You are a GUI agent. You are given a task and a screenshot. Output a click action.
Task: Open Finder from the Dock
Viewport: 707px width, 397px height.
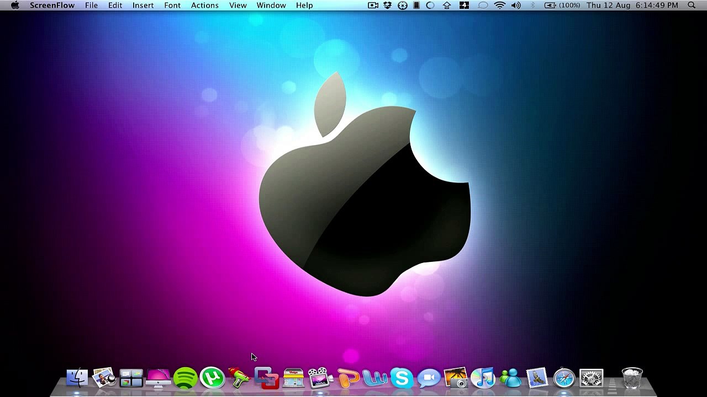click(77, 378)
